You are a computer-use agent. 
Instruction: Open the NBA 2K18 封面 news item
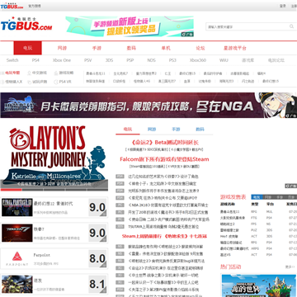[168, 205]
